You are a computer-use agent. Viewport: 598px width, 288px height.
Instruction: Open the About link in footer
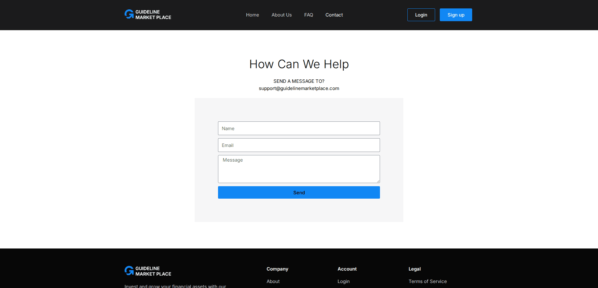coord(273,281)
